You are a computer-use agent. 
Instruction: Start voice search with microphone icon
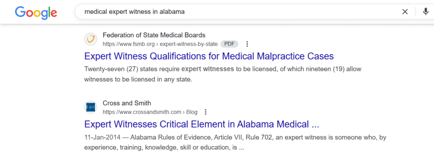click(x=426, y=12)
